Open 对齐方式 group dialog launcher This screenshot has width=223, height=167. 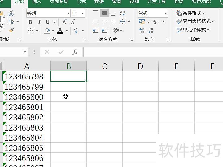[131, 40]
